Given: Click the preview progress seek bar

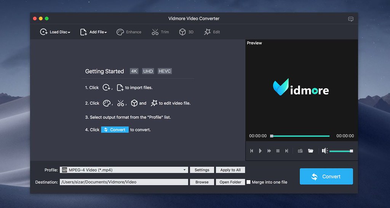Looking at the screenshot, I should pyautogui.click(x=300, y=136).
